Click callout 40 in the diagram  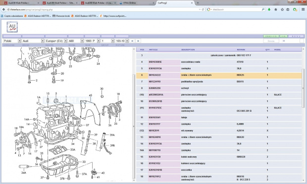[103, 173]
